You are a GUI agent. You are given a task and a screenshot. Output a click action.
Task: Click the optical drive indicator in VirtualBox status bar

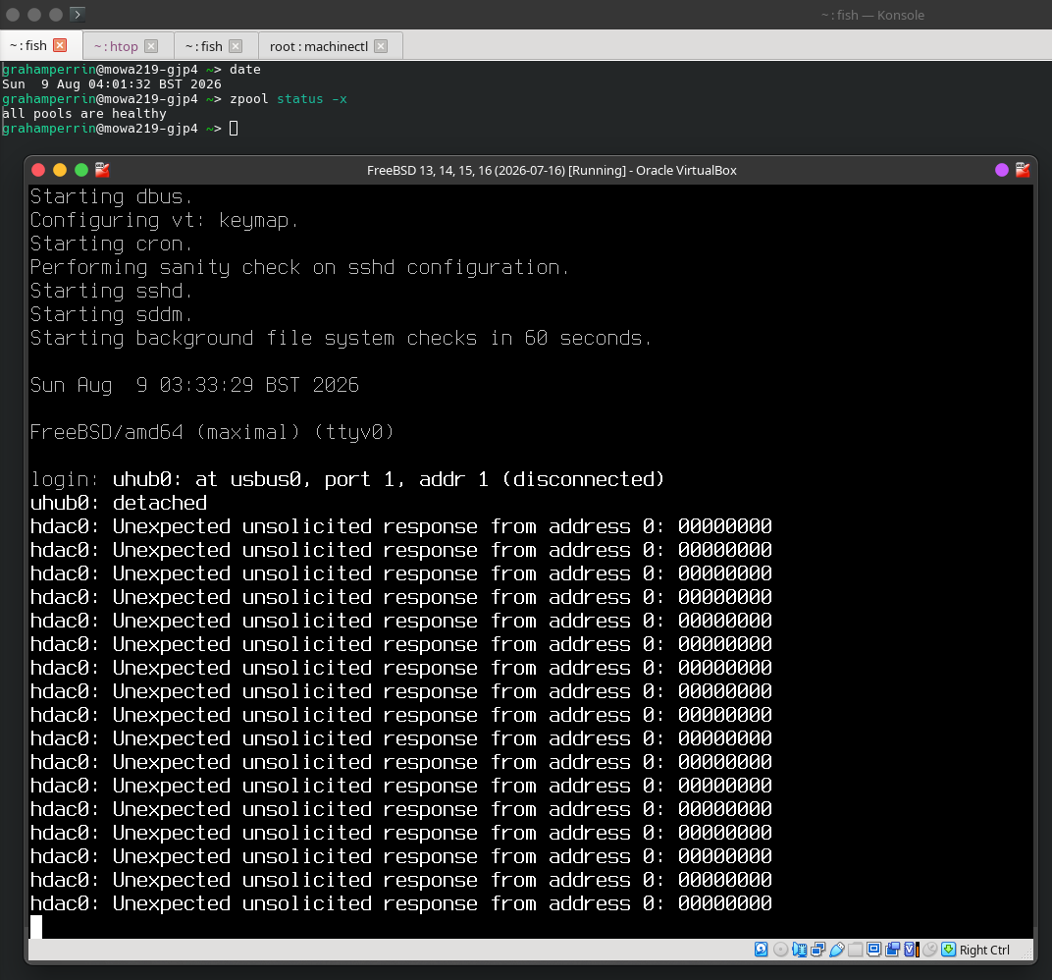pos(780,950)
